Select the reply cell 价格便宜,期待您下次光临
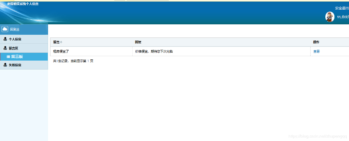Viewport: 349px width, 141px height. (x=221, y=51)
